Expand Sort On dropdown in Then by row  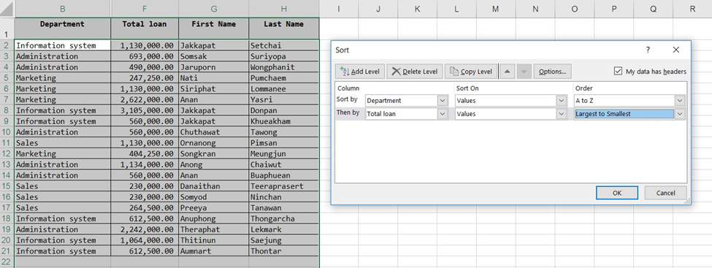coord(562,114)
